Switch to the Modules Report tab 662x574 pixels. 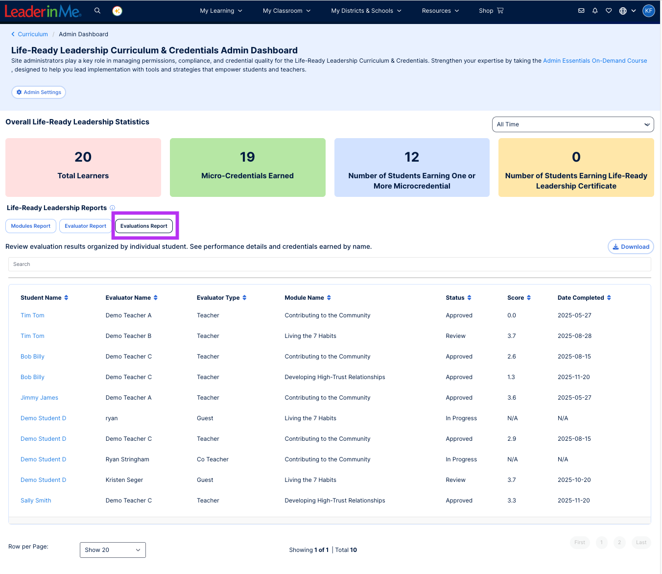[x=31, y=226]
